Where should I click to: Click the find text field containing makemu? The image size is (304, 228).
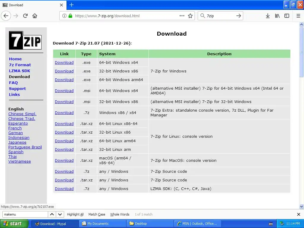pyautogui.click(x=25, y=214)
